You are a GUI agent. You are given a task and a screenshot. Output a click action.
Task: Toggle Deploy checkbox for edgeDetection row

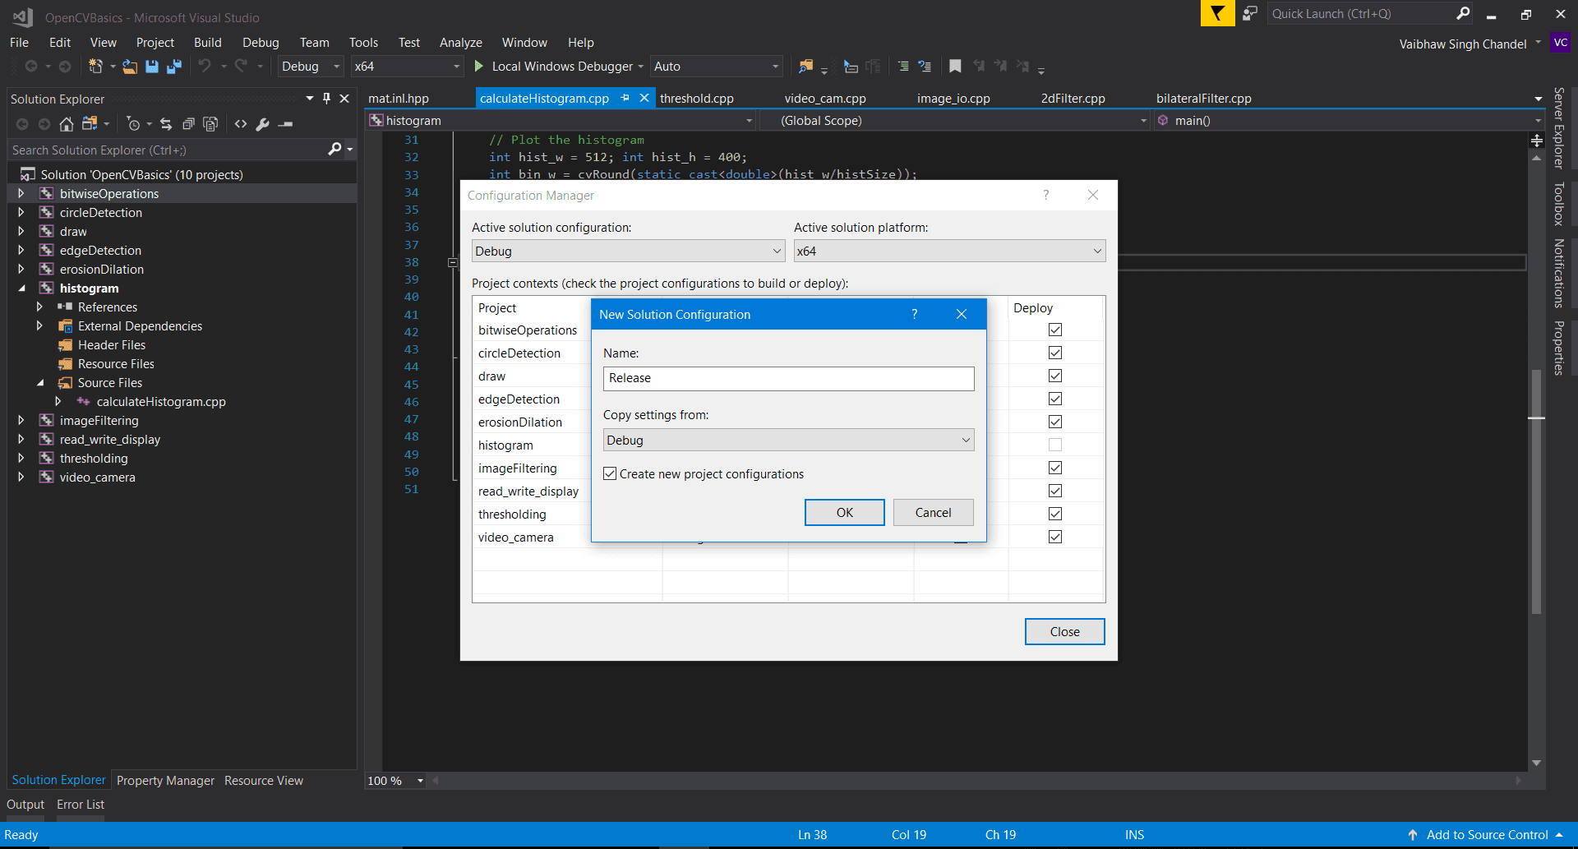pos(1055,399)
